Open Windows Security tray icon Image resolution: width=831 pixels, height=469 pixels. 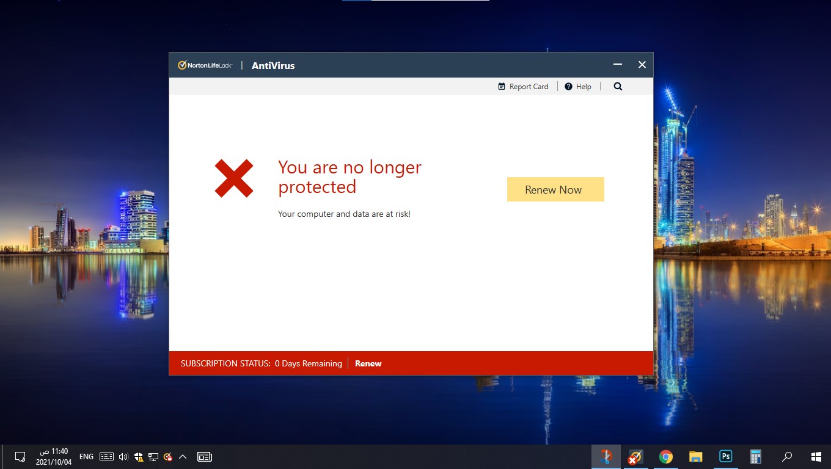pos(139,457)
